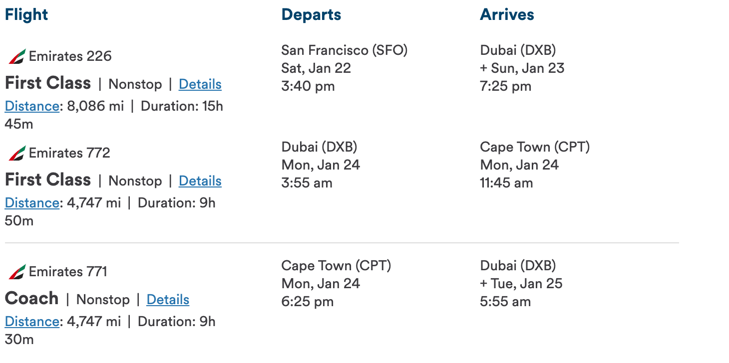Click the Cape Town (CPT) arrival city
The width and height of the screenshot is (729, 363).
pos(535,147)
